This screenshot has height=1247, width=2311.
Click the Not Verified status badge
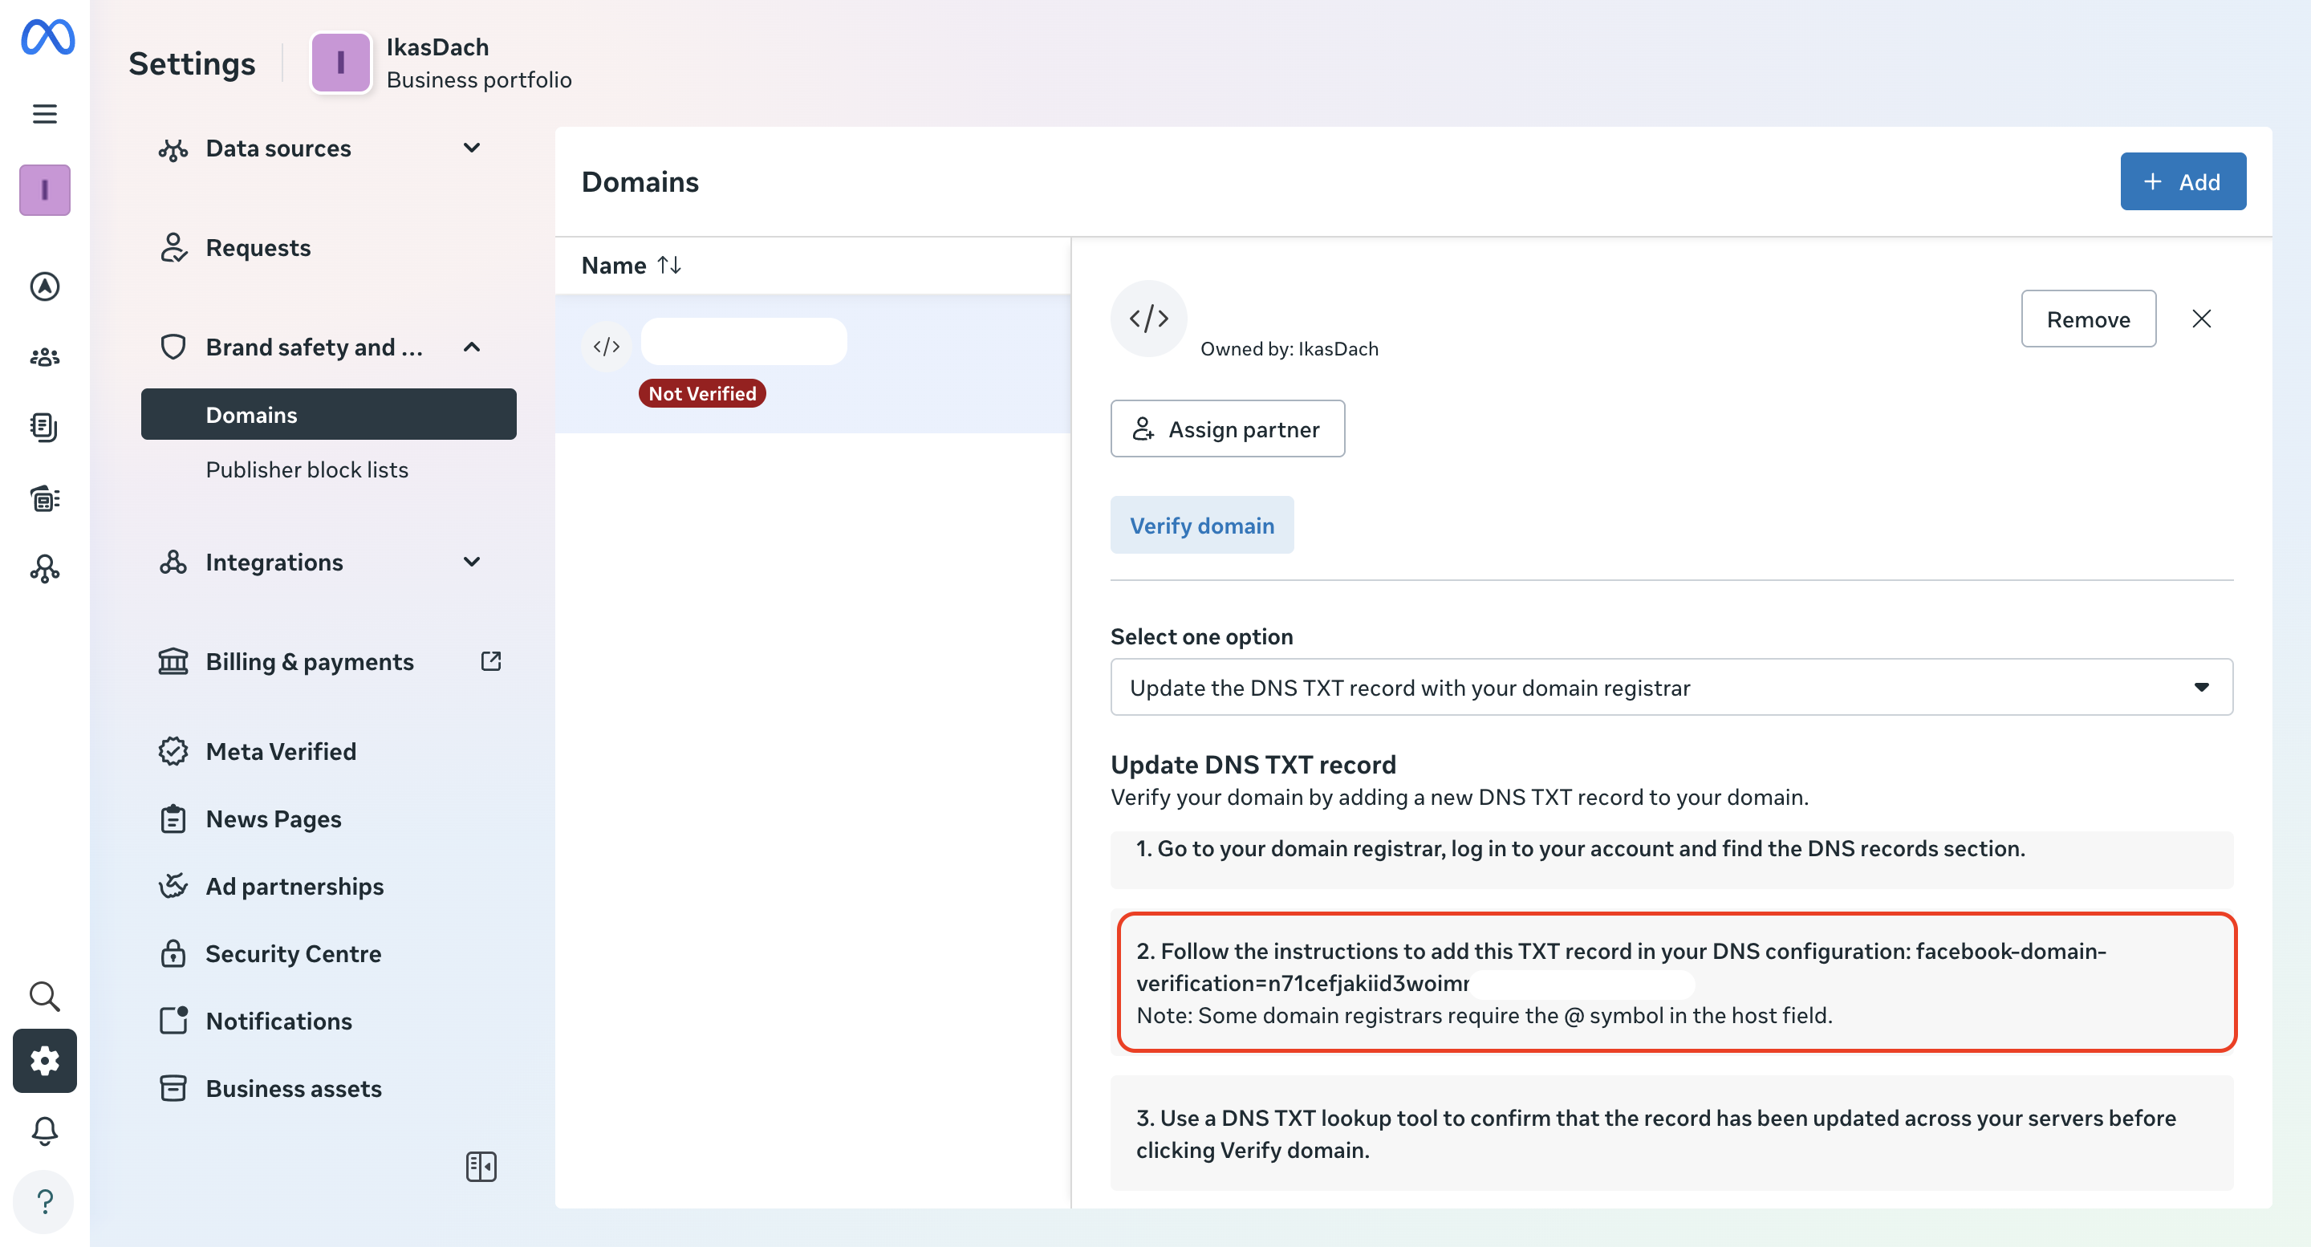coord(701,393)
